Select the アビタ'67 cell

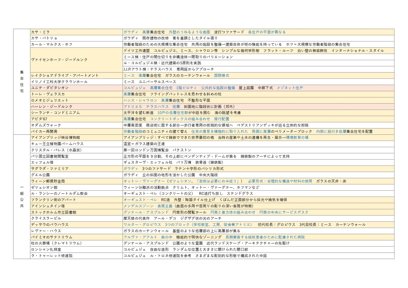(x=76, y=119)
